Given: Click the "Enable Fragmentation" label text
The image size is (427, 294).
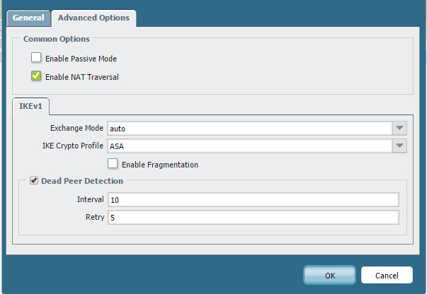Looking at the screenshot, I should tap(160, 165).
